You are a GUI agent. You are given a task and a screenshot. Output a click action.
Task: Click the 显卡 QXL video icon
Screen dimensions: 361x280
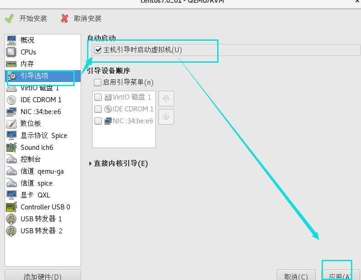click(x=11, y=195)
